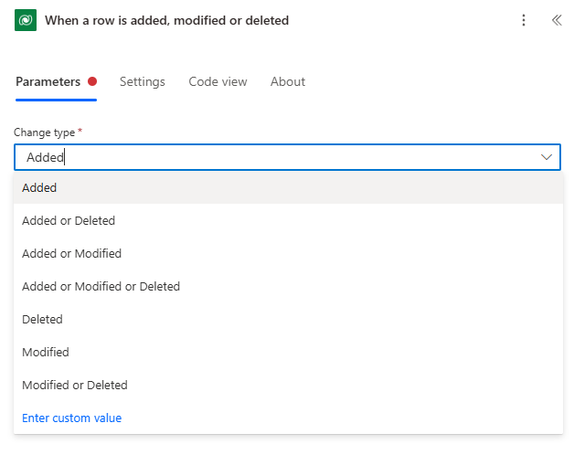Click the "Change type" field label
The width and height of the screenshot is (574, 455).
44,132
